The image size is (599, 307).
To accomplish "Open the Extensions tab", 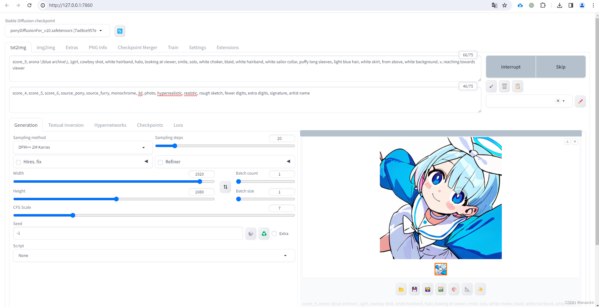I will coord(228,48).
